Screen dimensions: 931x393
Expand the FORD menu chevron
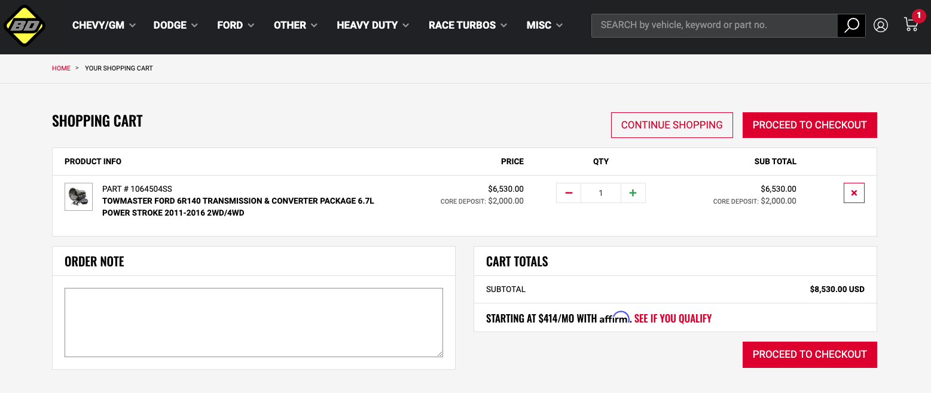[x=251, y=25]
